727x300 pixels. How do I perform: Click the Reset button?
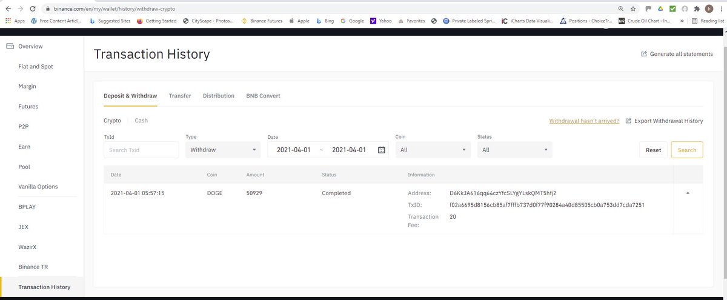(x=653, y=150)
